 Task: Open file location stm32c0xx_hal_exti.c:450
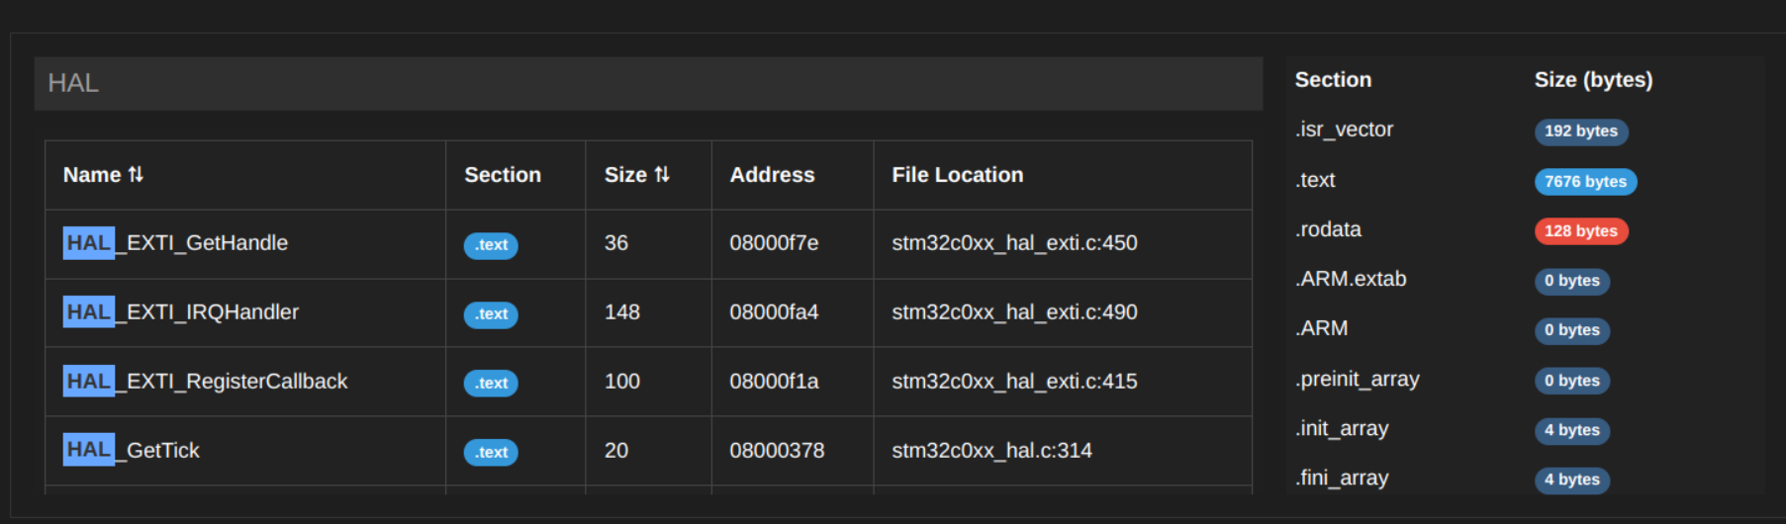(1014, 243)
